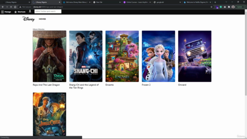Stop loading the page with the X button
This screenshot has height=139, width=247.
pos(11,7)
